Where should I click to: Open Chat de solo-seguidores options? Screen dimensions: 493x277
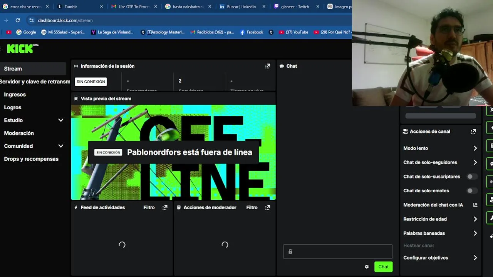tap(440, 162)
